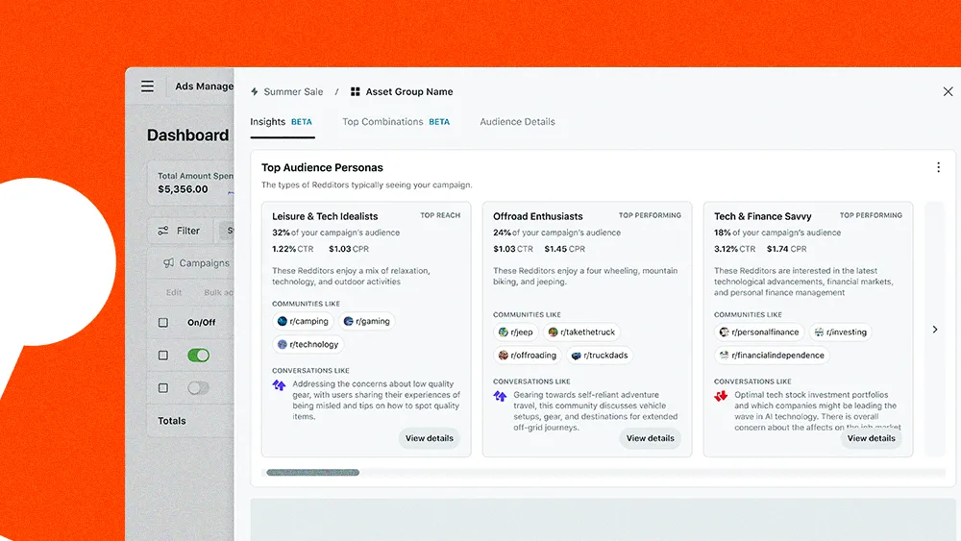The image size is (961, 541).
Task: Click the Top Audience Personas heading
Action: [322, 168]
